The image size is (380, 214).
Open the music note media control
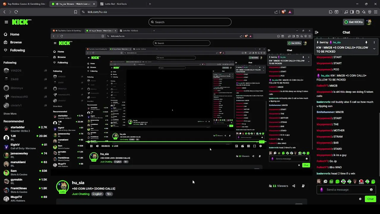[x=346, y=12]
